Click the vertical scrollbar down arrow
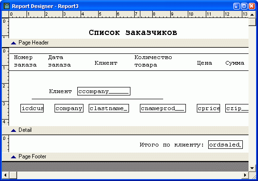The height and width of the screenshot is (181, 258). point(252,168)
